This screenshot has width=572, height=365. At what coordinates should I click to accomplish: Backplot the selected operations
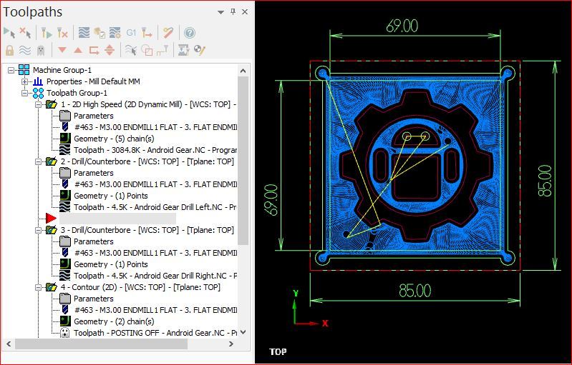coord(84,33)
